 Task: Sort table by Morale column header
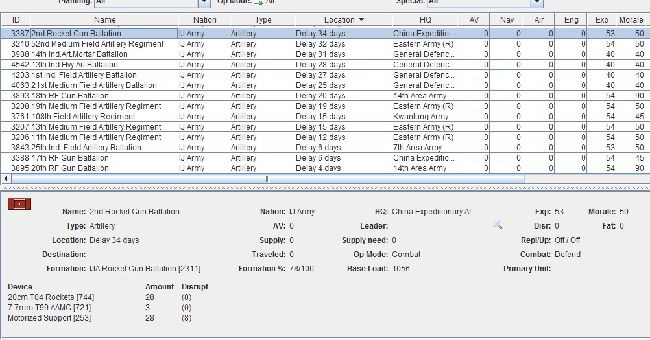pyautogui.click(x=631, y=20)
